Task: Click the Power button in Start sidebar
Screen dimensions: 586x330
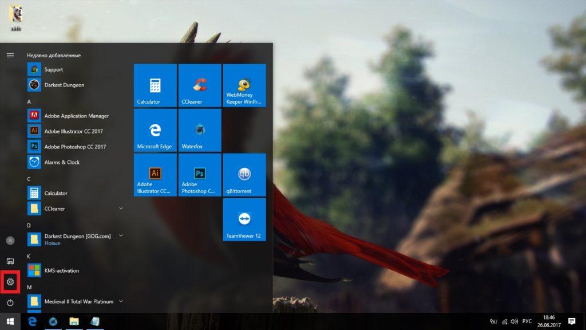Action: tap(10, 302)
